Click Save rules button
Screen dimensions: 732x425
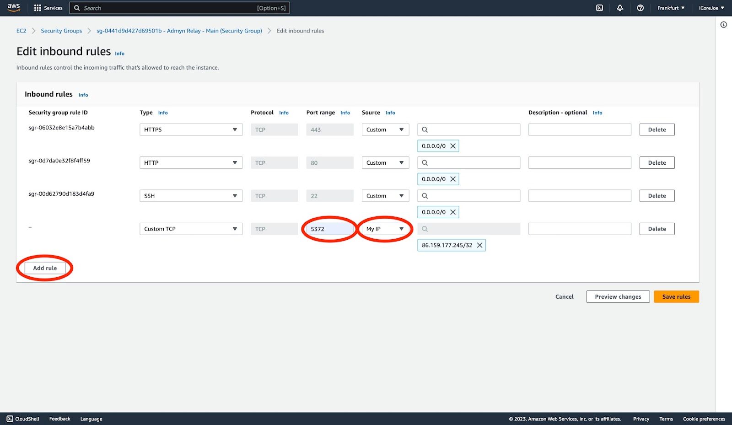point(676,296)
